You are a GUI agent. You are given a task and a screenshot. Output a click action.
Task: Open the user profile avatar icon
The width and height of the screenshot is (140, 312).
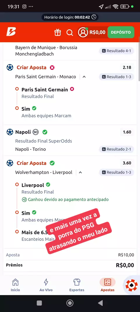point(83,32)
